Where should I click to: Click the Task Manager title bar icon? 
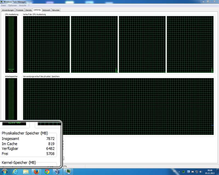tap(2, 2)
